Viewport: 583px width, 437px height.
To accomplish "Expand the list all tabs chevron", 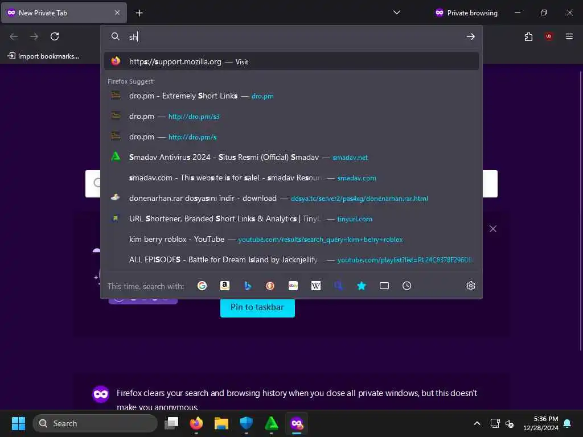I will (x=397, y=13).
